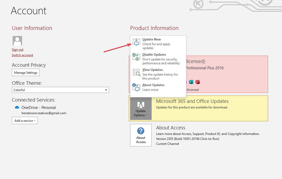Click the user profile avatar picture

coord(17,41)
